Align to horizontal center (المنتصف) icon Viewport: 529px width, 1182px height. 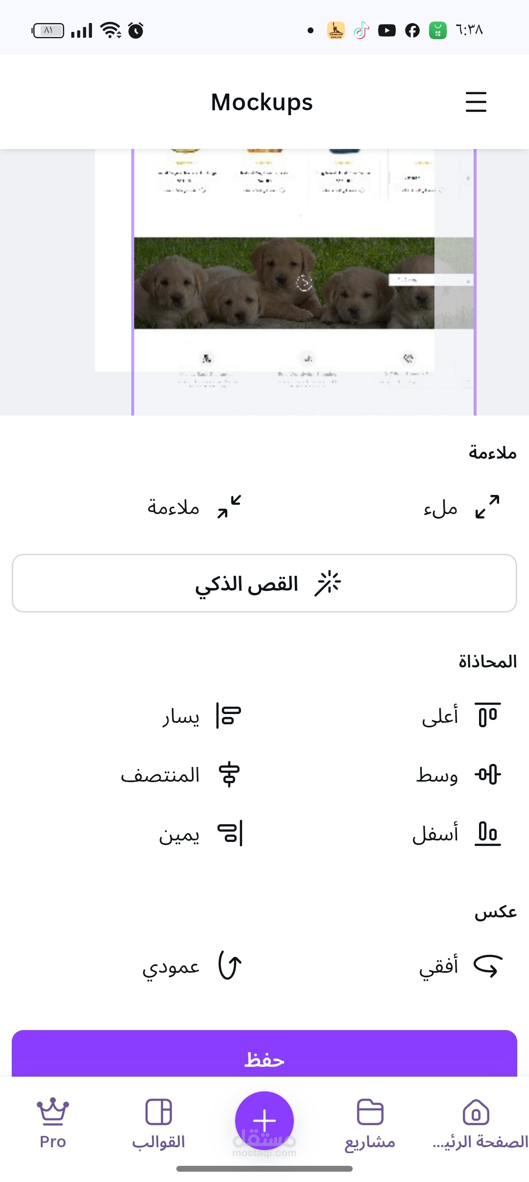click(x=229, y=775)
